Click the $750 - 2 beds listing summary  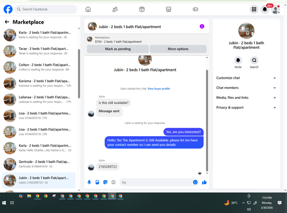pos(118,42)
